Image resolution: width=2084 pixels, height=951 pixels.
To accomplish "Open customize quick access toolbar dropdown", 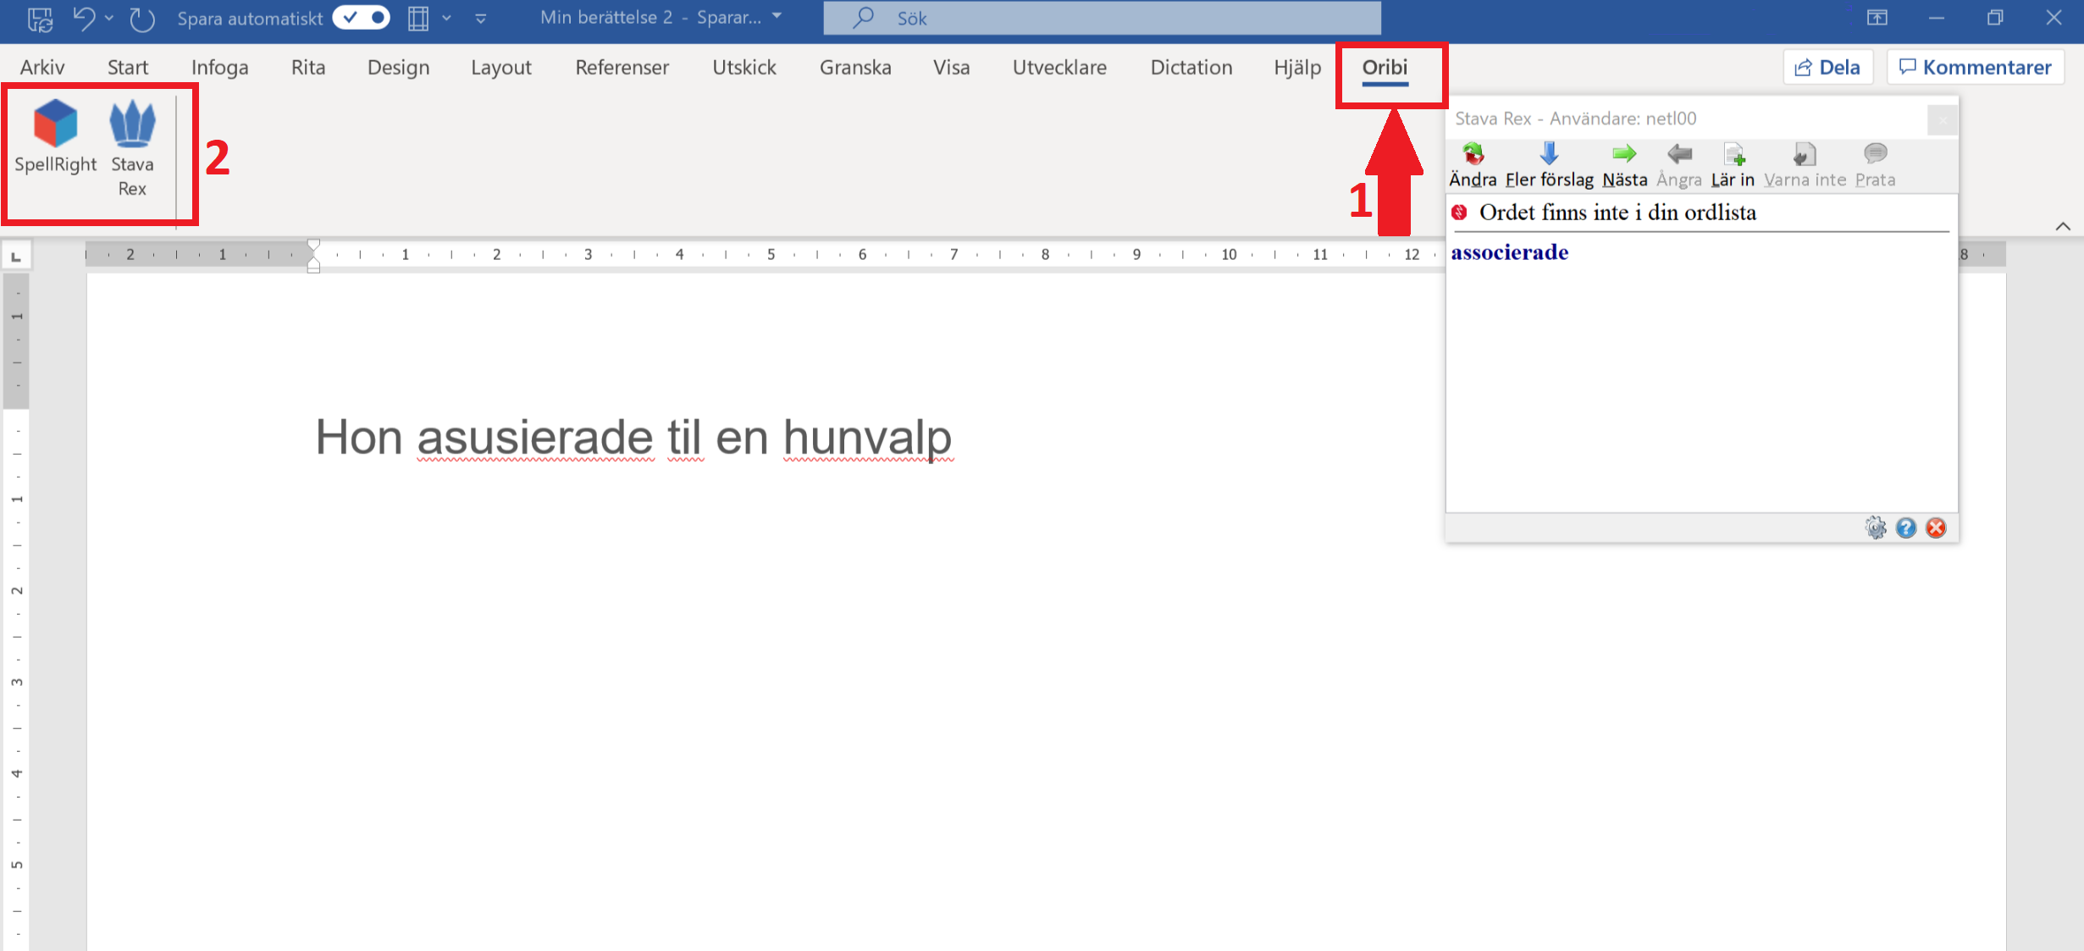I will pyautogui.click(x=481, y=18).
